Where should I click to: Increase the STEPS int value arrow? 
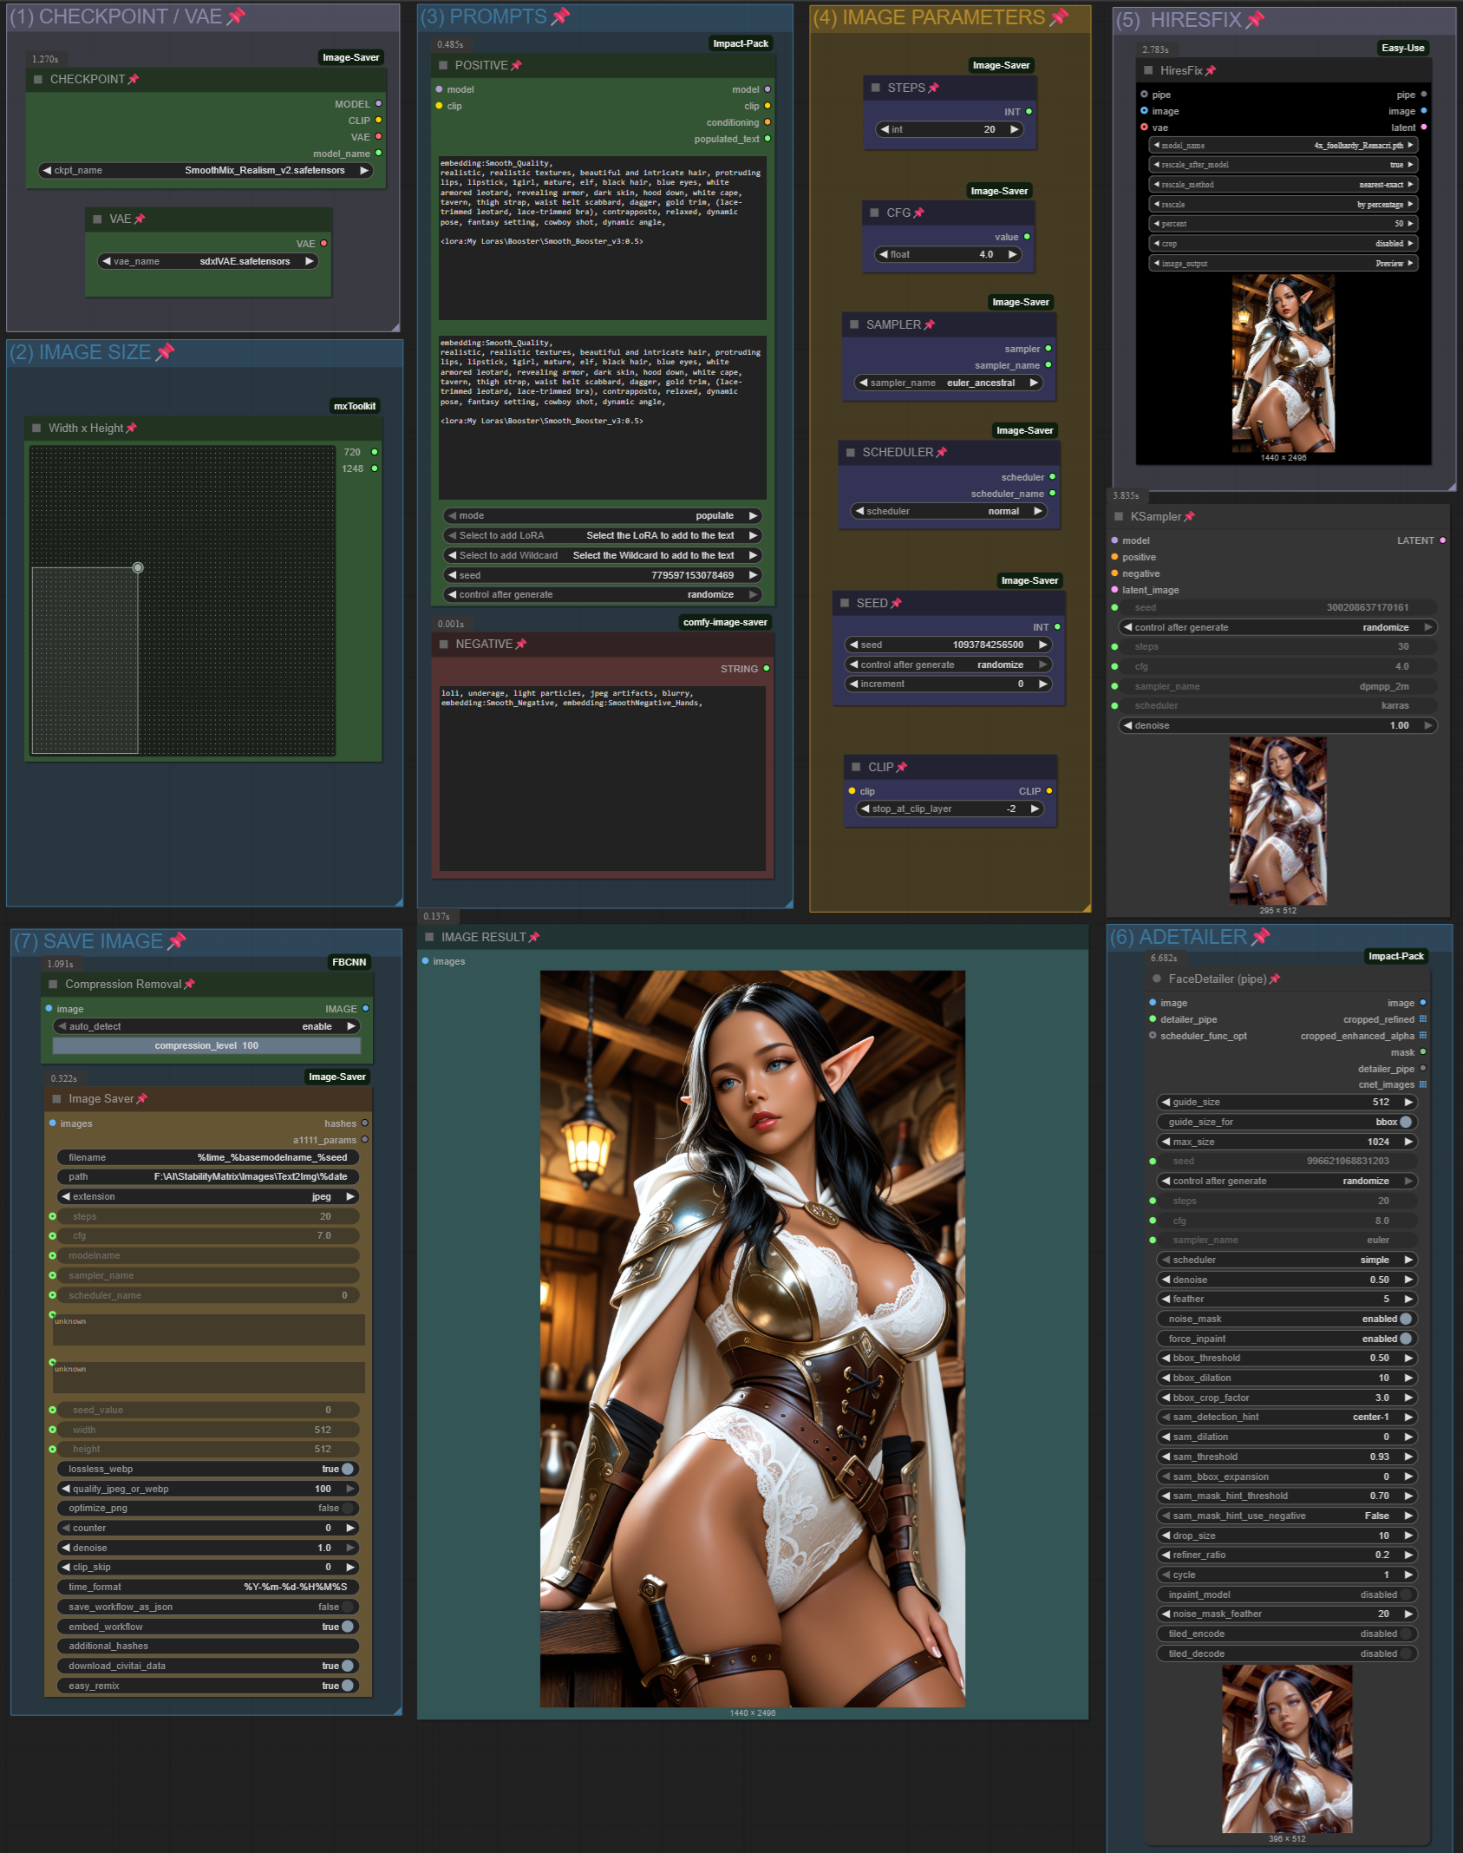1014,130
